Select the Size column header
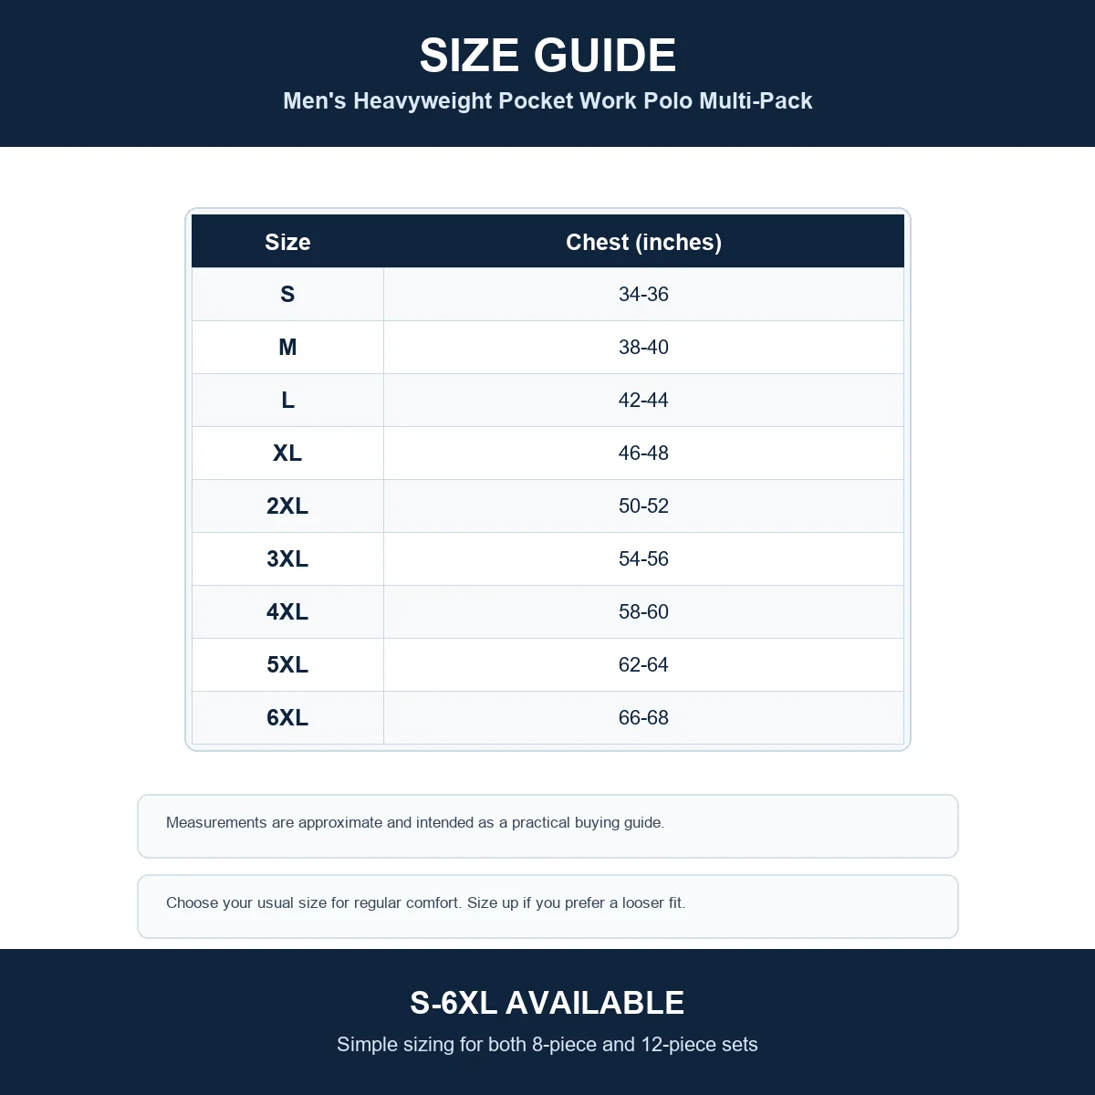This screenshot has width=1095, height=1095. pos(287,242)
